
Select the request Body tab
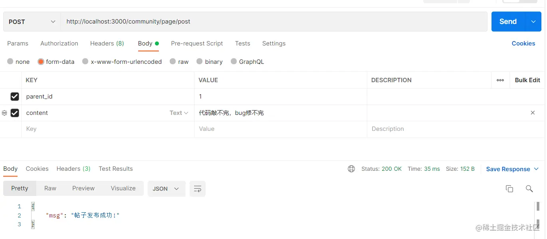pos(148,43)
